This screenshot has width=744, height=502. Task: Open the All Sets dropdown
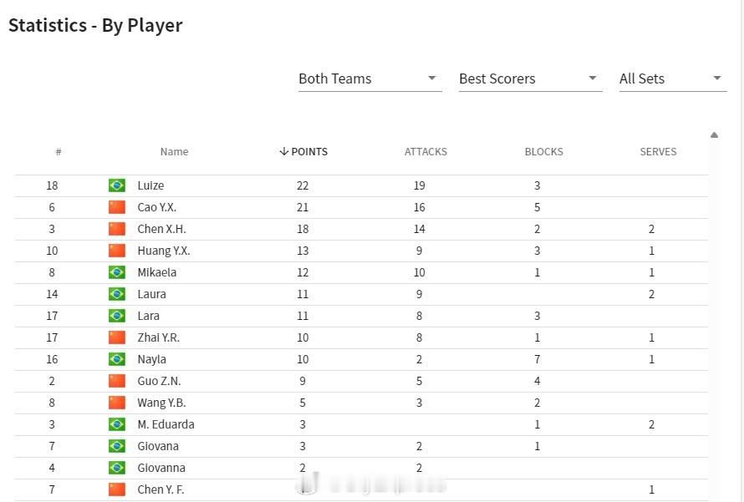coord(672,79)
